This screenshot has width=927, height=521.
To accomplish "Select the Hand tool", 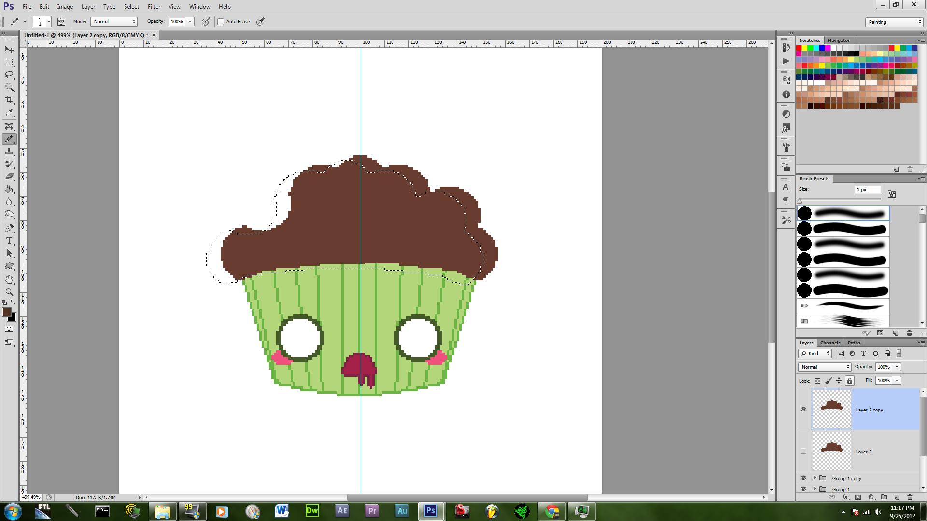I will (x=9, y=279).
